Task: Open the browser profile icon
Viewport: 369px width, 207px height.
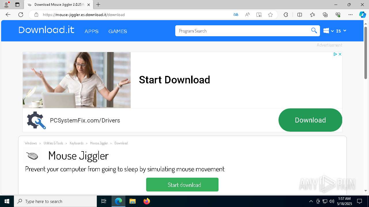Action: coord(6,5)
